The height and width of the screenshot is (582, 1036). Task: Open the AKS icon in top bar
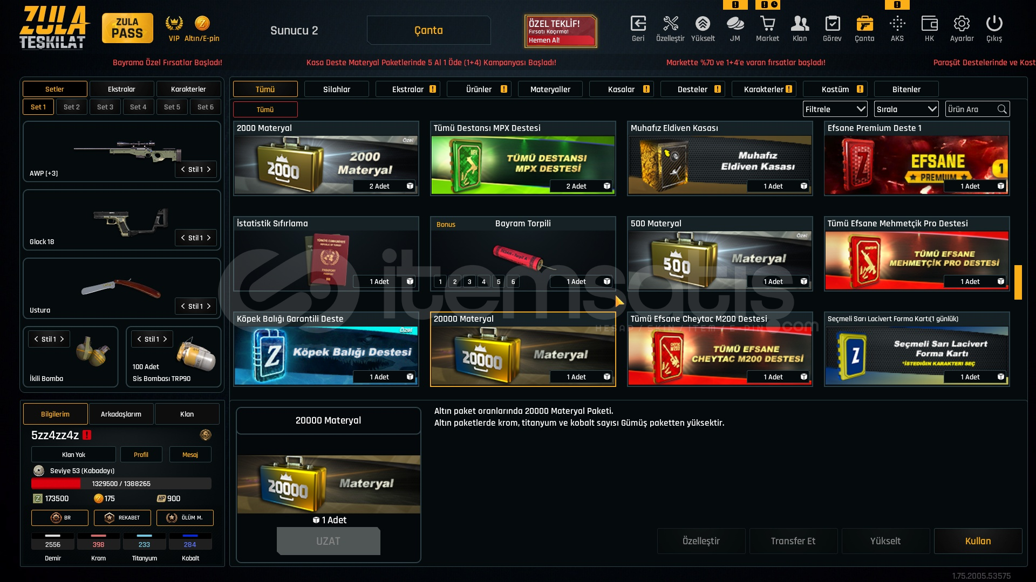pos(897,24)
